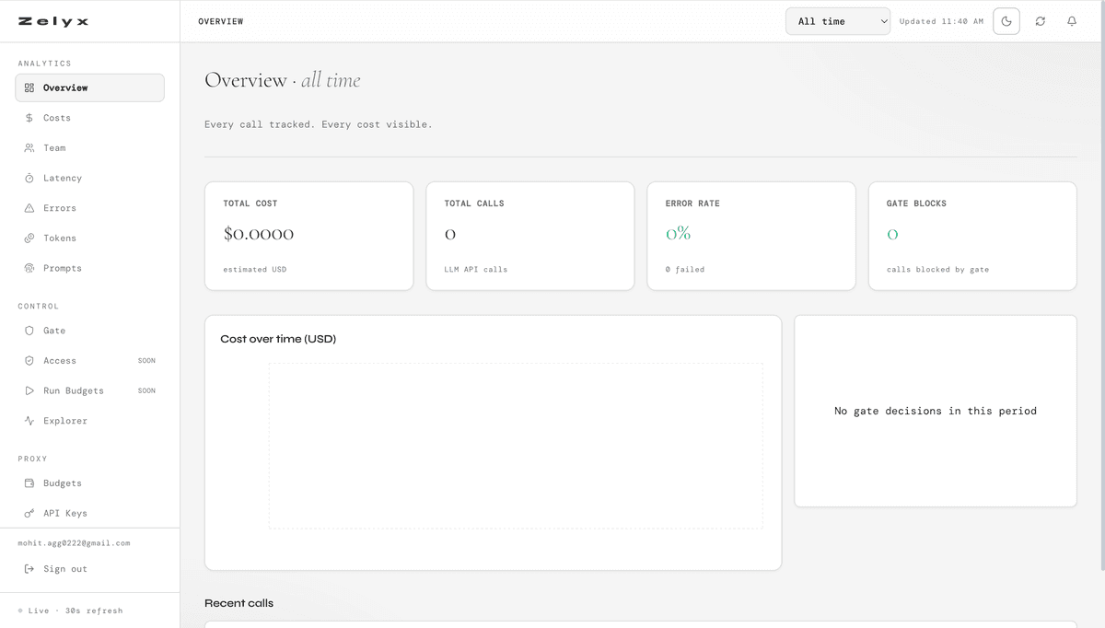Image resolution: width=1105 pixels, height=628 pixels.
Task: Click the PROXY section label
Action: pyautogui.click(x=32, y=459)
